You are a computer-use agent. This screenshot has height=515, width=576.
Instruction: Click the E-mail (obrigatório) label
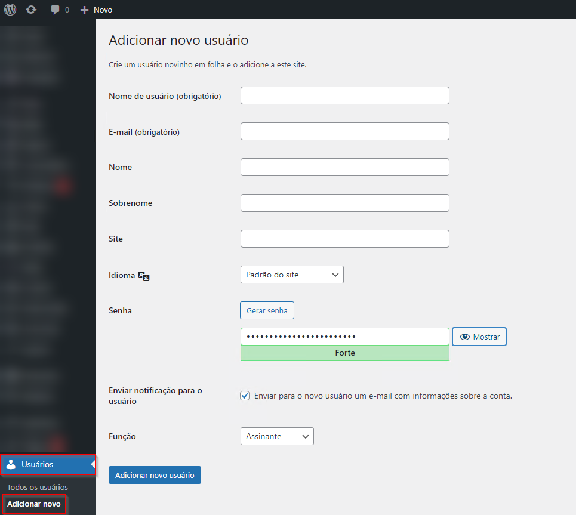144,132
